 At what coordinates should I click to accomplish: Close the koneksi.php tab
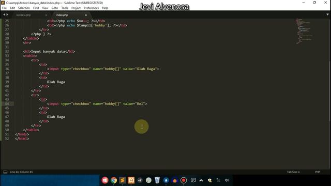46,15
